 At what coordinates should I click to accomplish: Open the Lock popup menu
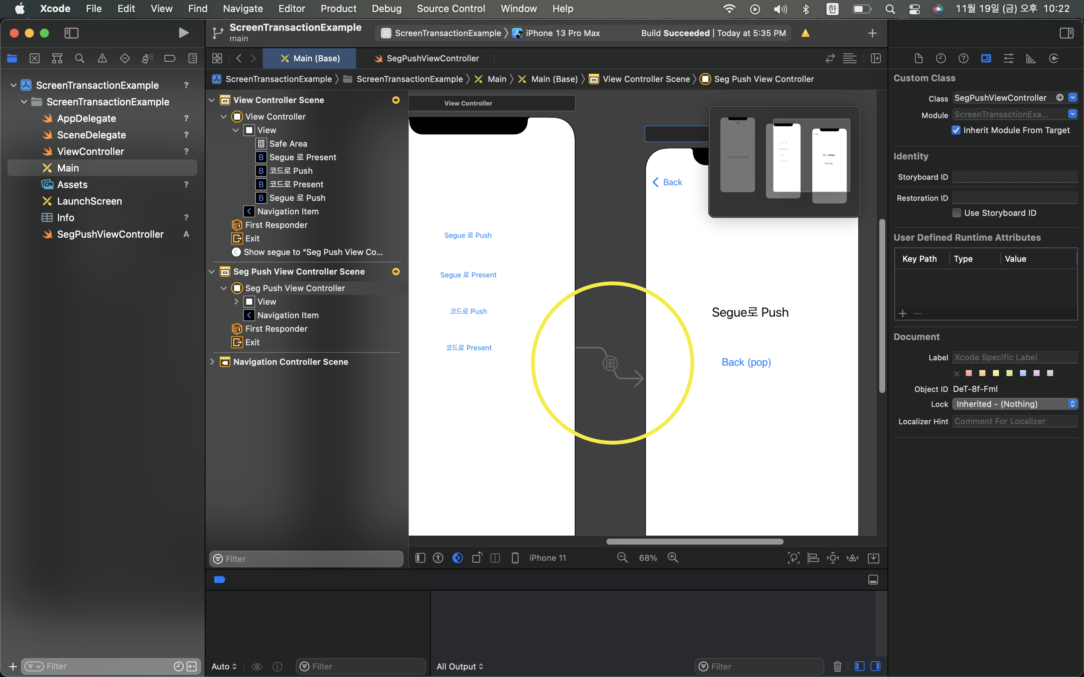coord(1015,404)
